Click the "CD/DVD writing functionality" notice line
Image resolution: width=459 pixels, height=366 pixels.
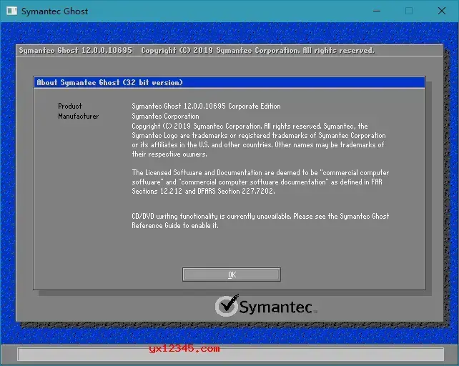[x=260, y=217]
